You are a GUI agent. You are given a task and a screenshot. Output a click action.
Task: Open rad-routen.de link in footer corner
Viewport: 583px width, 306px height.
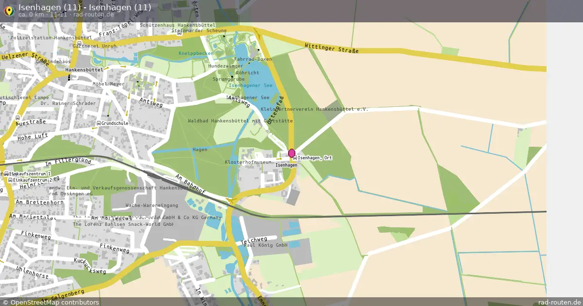pyautogui.click(x=560, y=302)
